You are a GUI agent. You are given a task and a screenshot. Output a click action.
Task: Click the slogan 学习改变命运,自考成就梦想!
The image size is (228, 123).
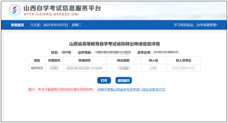click(x=195, y=25)
